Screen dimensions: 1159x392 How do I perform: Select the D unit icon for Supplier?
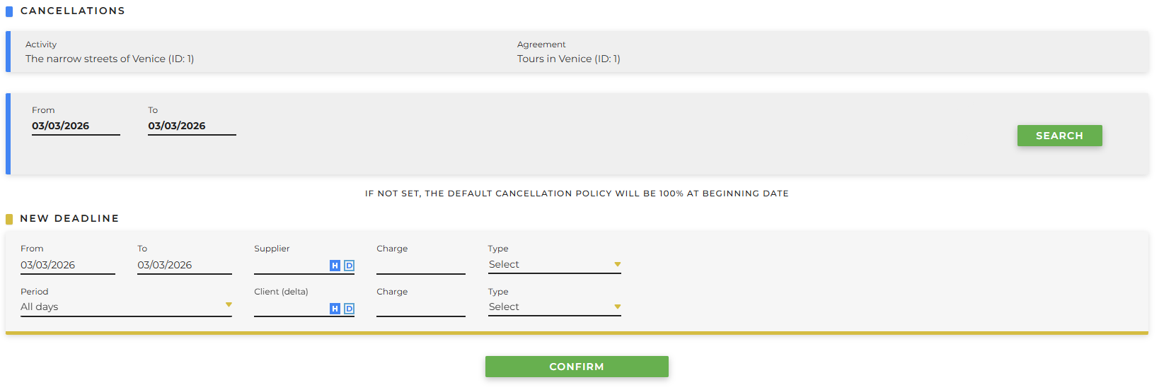tap(349, 266)
